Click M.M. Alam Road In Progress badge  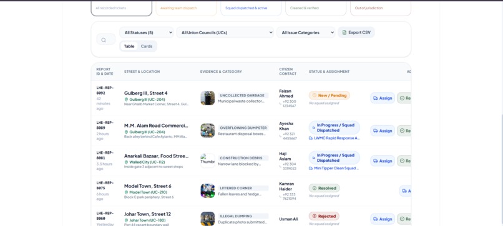[x=335, y=128]
